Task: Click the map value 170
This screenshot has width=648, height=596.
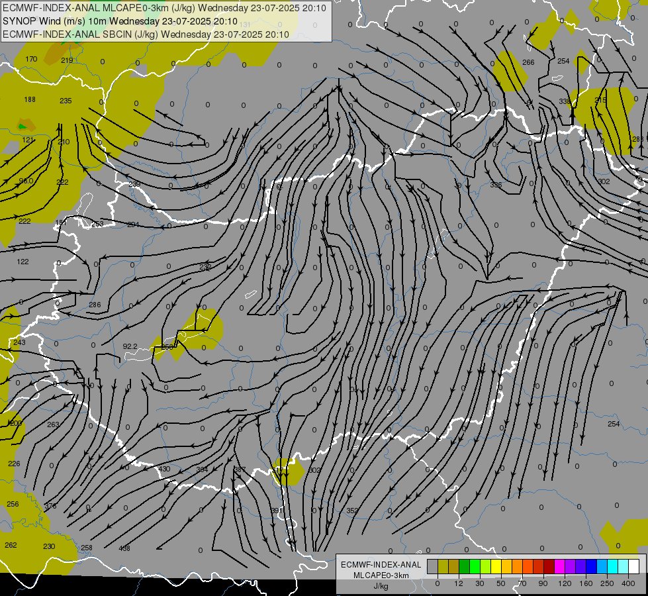Action: 31,59
